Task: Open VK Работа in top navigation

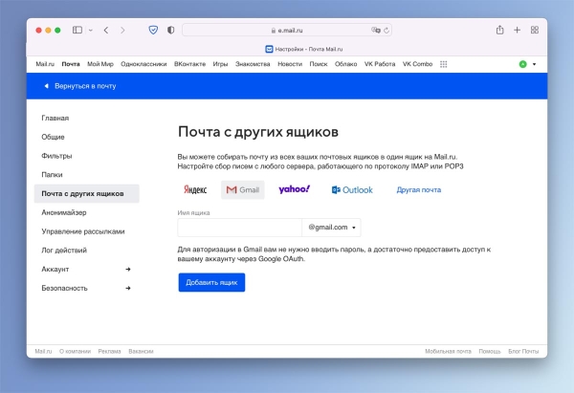Action: pyautogui.click(x=380, y=64)
